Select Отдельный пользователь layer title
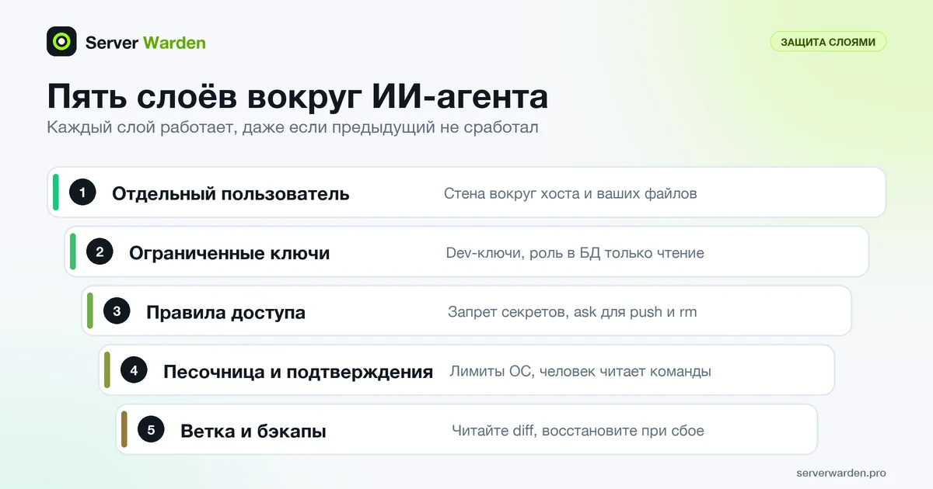 pos(231,193)
